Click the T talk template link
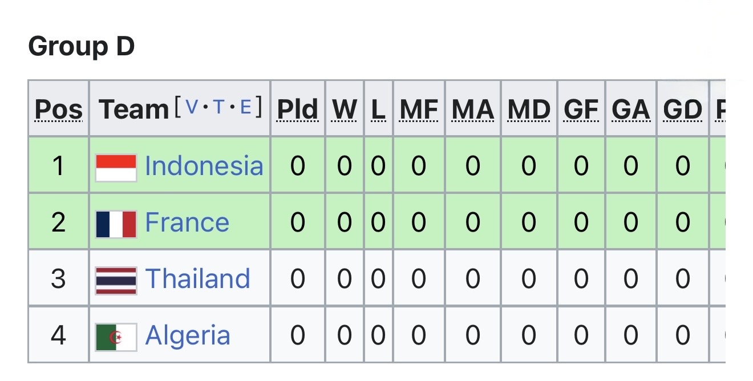 pos(218,106)
